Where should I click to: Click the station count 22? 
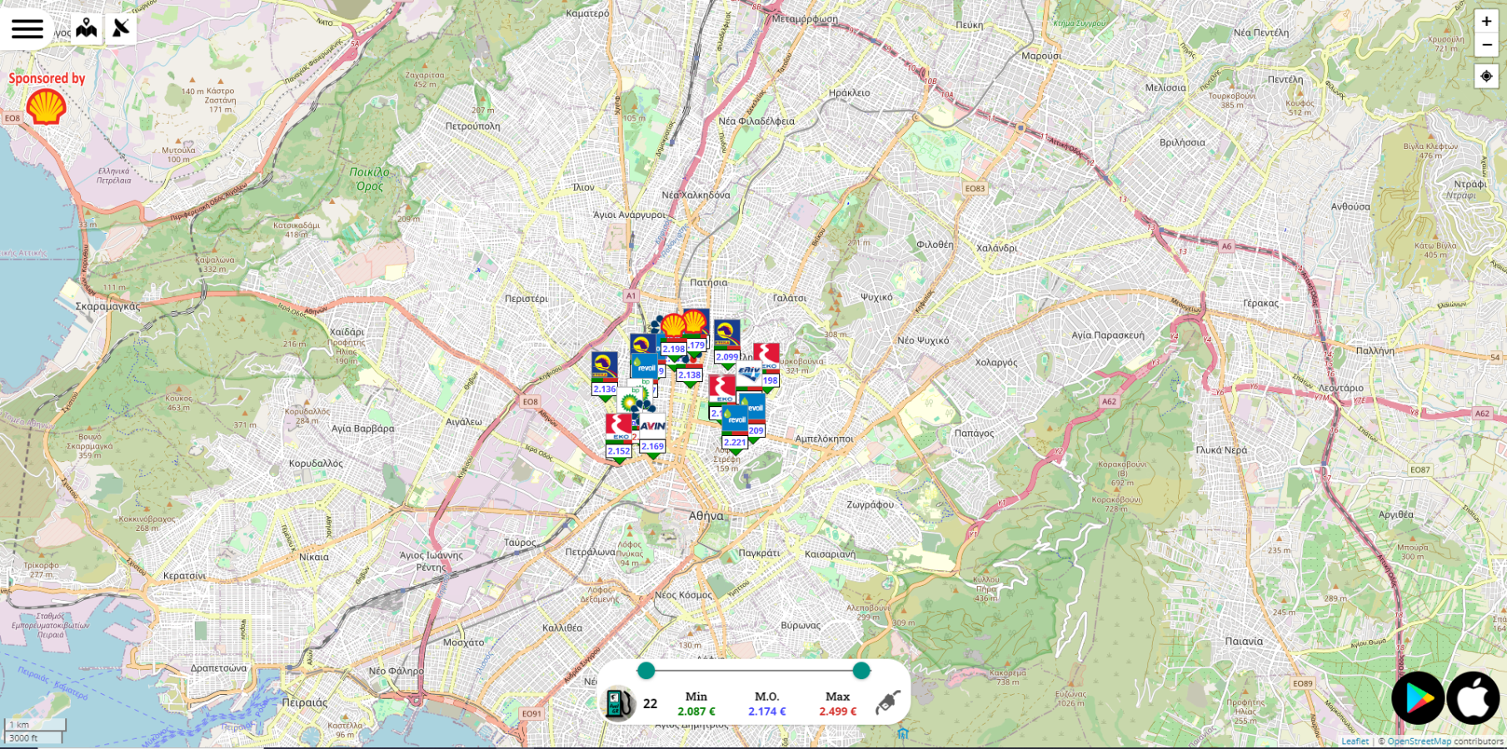(651, 704)
